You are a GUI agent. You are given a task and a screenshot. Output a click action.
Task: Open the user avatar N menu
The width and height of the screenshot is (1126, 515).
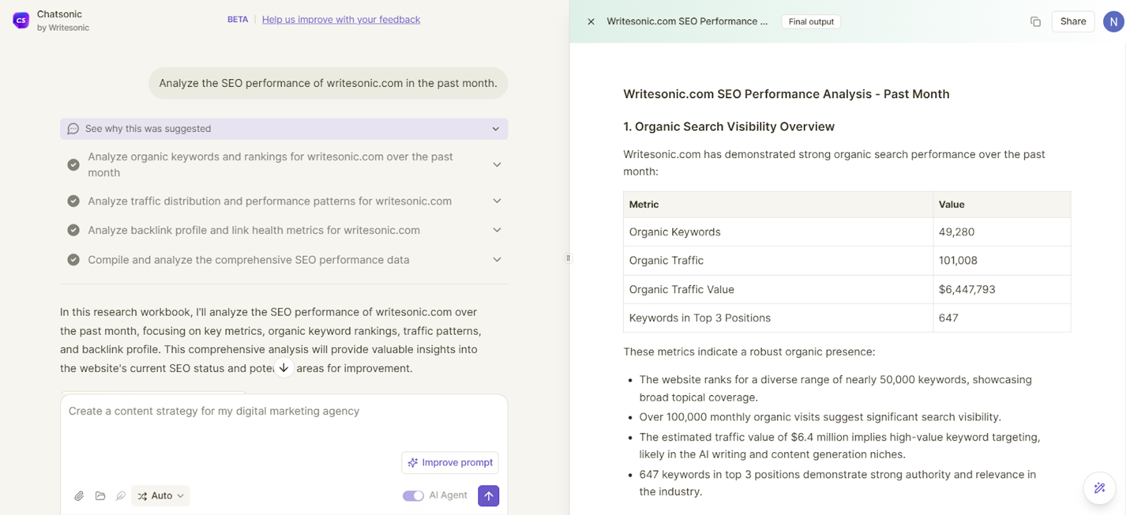click(x=1113, y=22)
